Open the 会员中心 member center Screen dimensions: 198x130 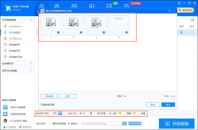tap(186, 10)
